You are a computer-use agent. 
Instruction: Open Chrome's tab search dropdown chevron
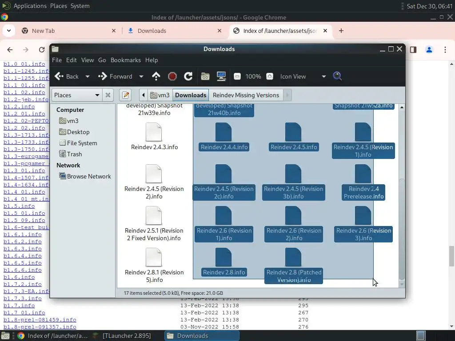click(9, 31)
